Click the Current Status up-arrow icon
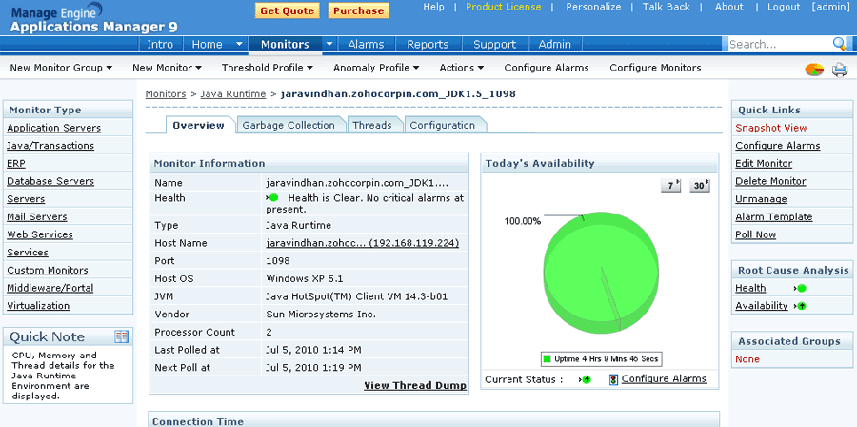Screen dimensions: 857x427 (586, 379)
